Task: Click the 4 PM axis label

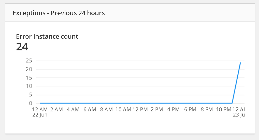Action: pyautogui.click(x=173, y=109)
